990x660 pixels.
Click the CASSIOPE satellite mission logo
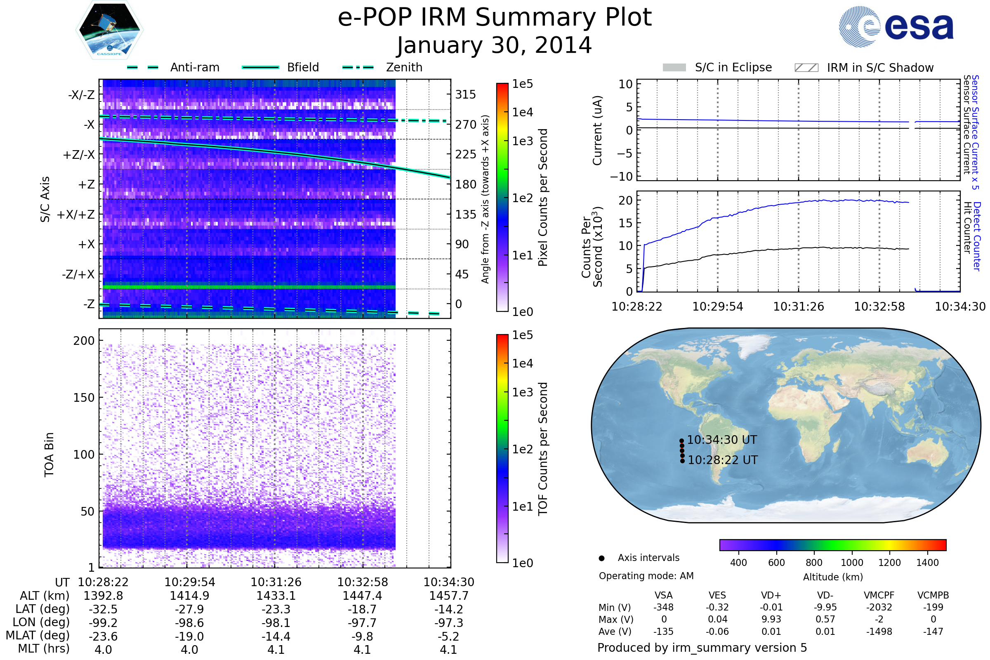109,30
